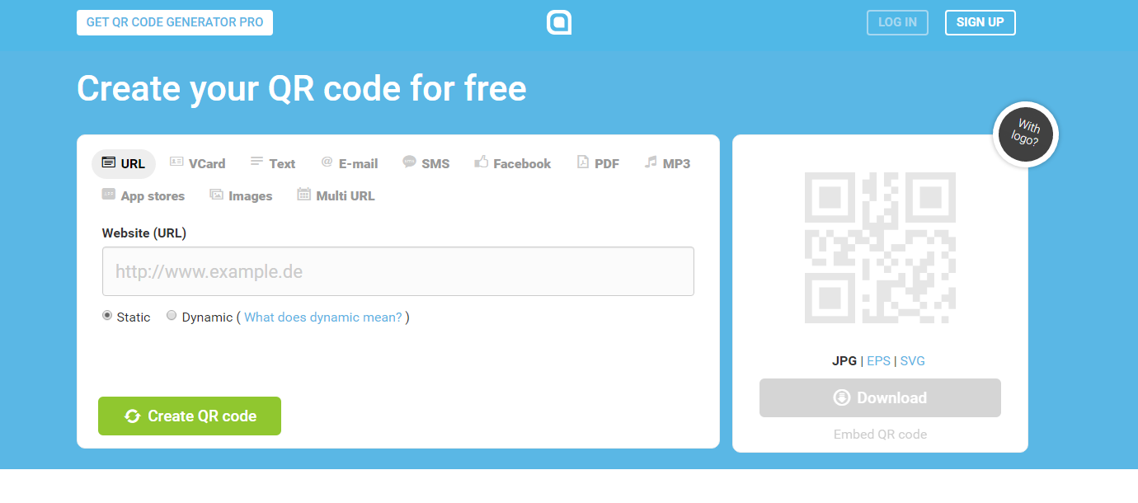Click the PDF document icon

click(x=582, y=162)
